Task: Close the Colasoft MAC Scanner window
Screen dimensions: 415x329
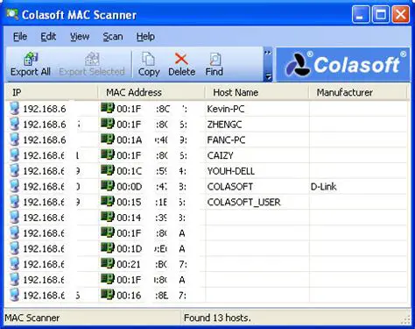Action: (x=400, y=14)
